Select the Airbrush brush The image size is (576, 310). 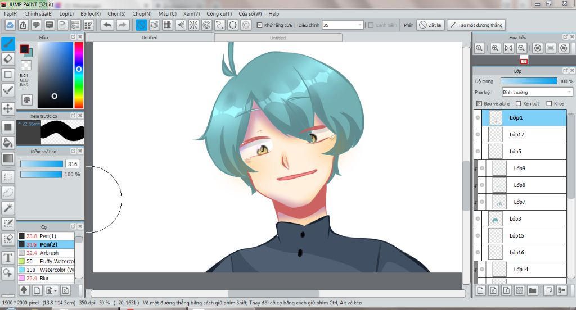pyautogui.click(x=46, y=253)
